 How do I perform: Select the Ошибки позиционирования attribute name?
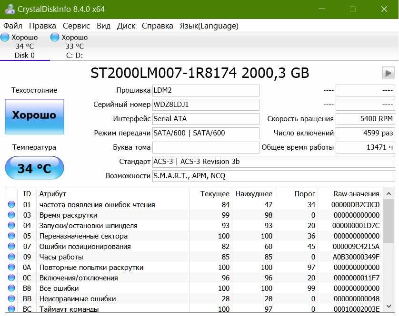85,247
